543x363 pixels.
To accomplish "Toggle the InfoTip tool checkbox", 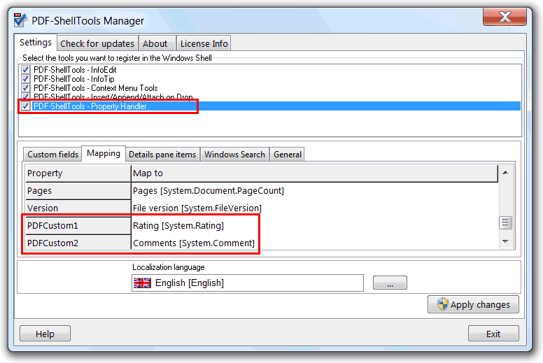I will click(26, 79).
